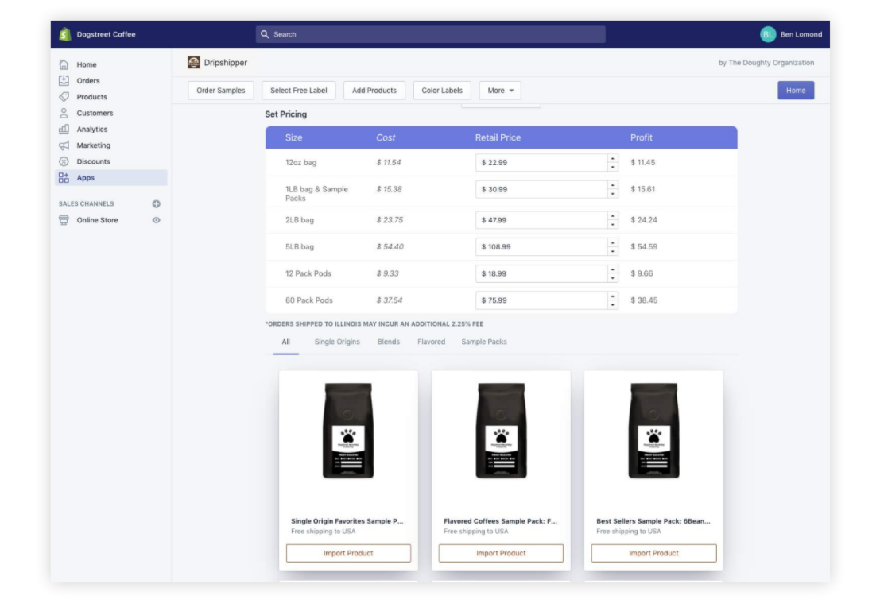Viewport: 884px width, 615px height.
Task: Switch to Blends tab
Action: (389, 342)
